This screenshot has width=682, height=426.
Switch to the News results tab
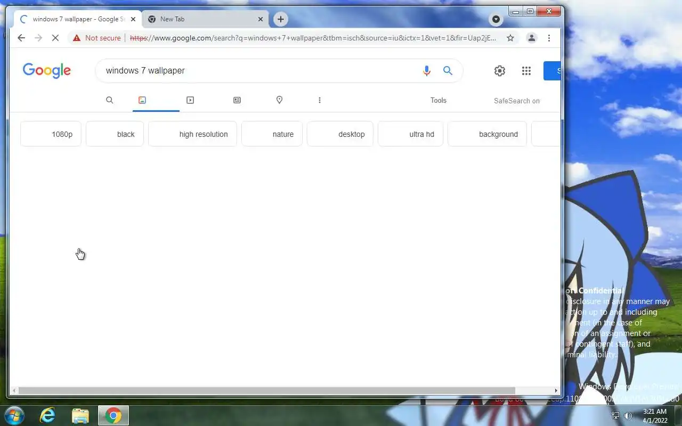point(237,100)
